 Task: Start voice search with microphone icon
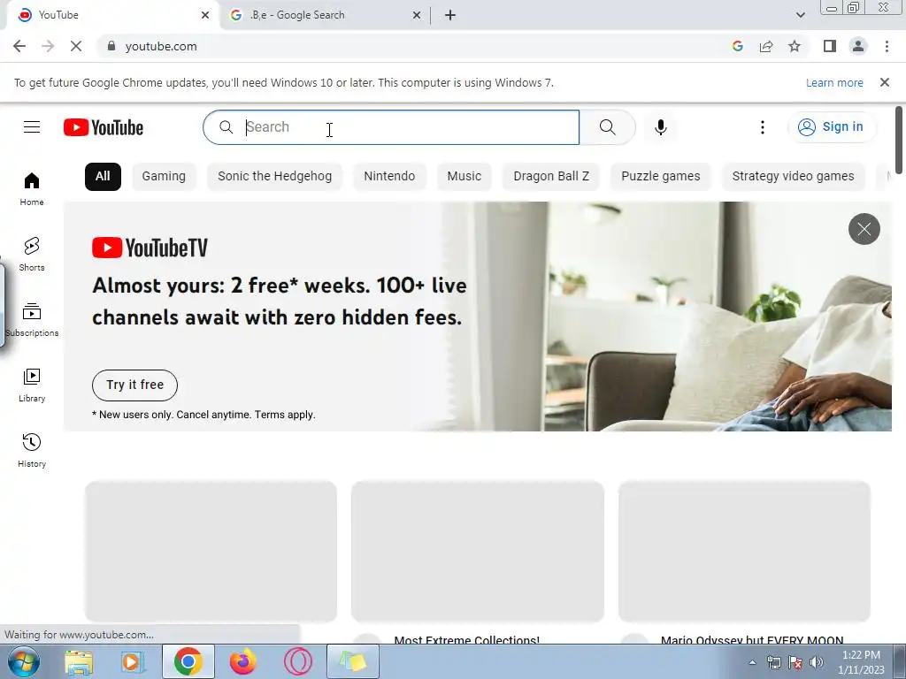tap(661, 127)
